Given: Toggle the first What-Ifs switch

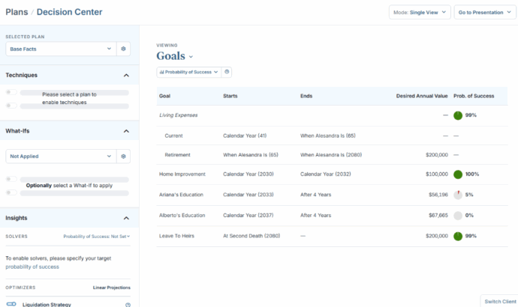Looking at the screenshot, I should (x=11, y=180).
